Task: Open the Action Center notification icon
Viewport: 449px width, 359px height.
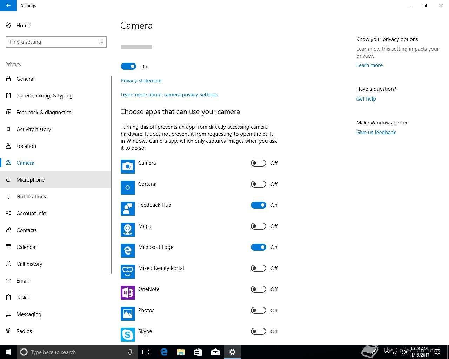Action: click(437, 352)
